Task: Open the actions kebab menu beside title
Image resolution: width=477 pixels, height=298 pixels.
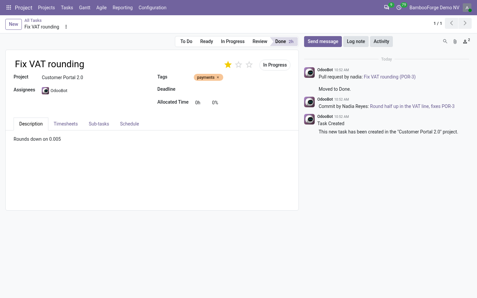Action: pos(66,27)
